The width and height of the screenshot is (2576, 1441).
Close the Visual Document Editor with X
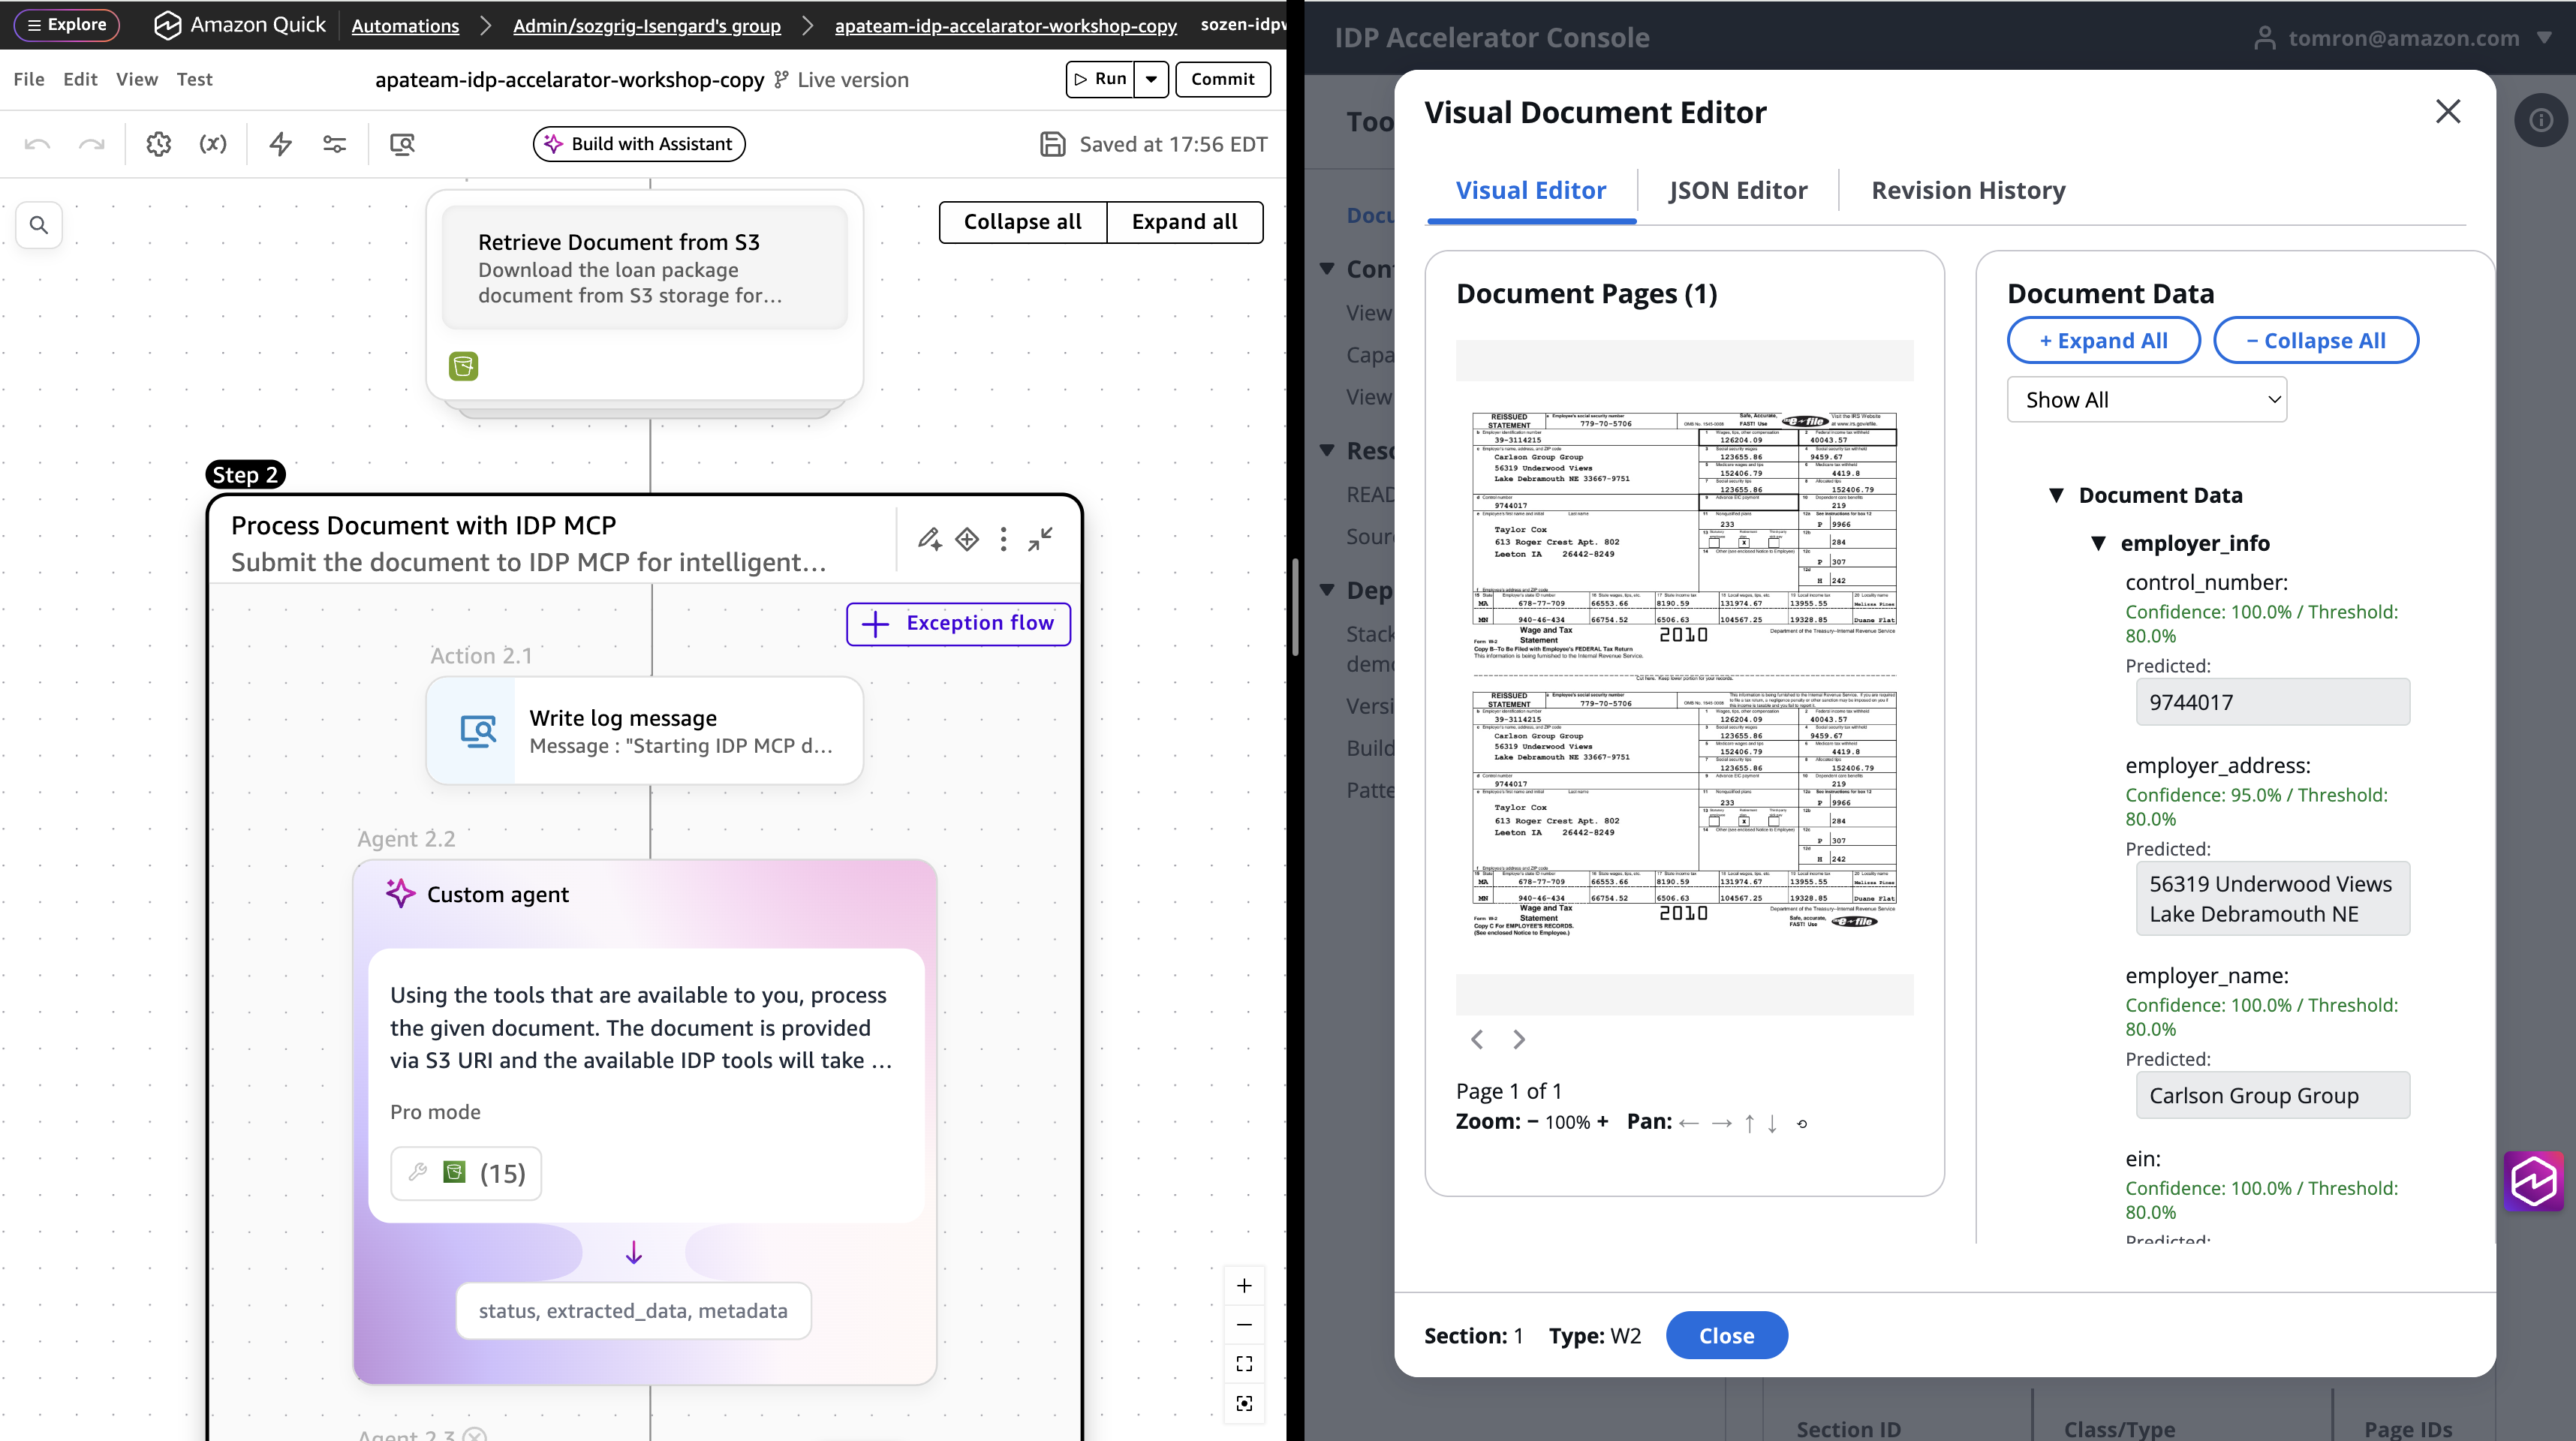tap(2448, 111)
